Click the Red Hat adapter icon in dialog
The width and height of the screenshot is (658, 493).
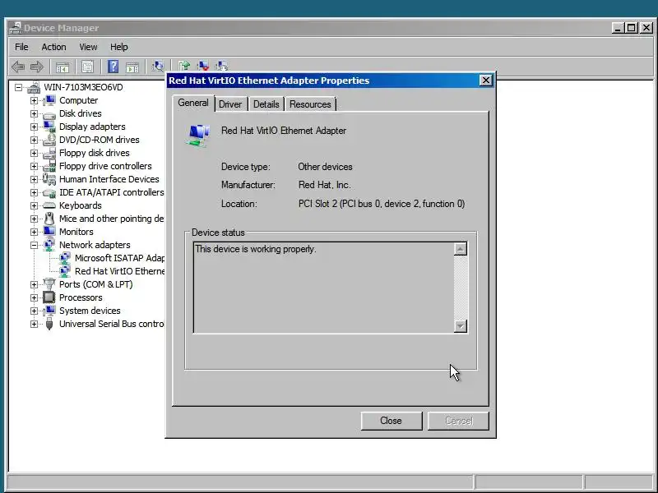point(197,136)
